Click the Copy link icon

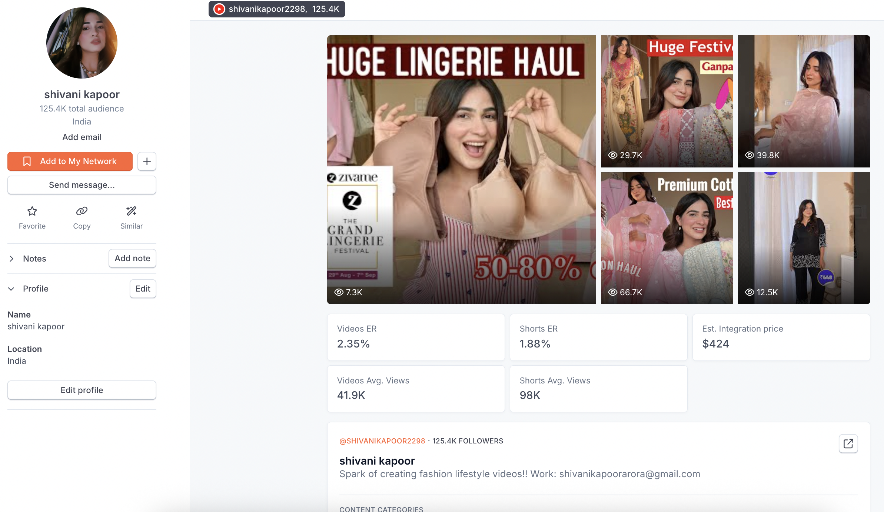point(82,211)
